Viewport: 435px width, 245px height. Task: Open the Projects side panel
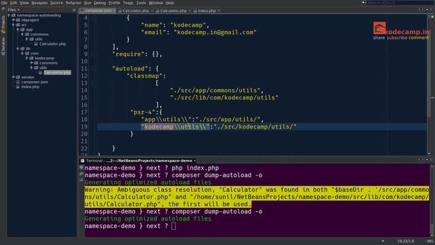(x=3, y=24)
